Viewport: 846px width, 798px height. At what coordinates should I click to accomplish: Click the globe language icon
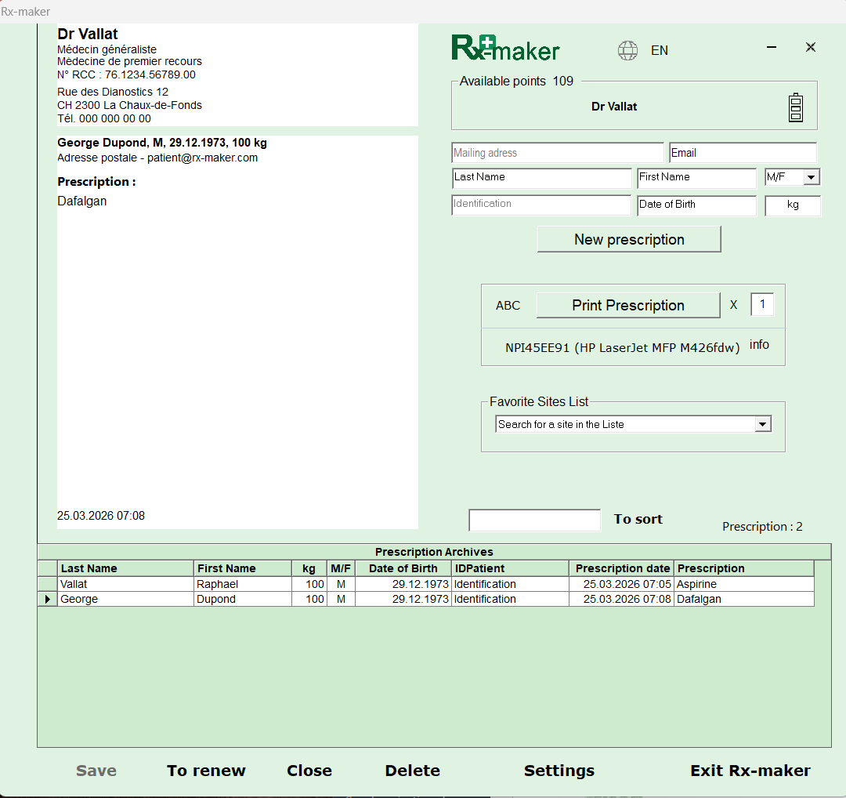627,50
